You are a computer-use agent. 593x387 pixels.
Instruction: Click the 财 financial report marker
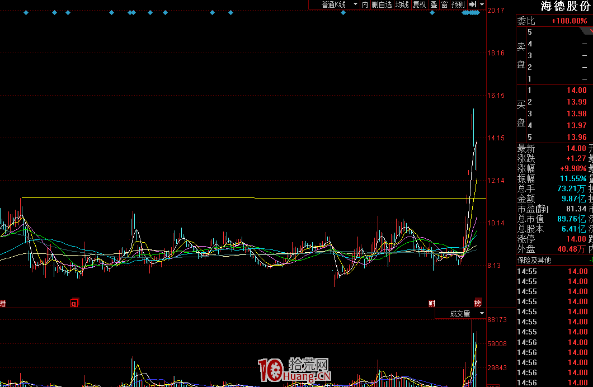coord(432,304)
